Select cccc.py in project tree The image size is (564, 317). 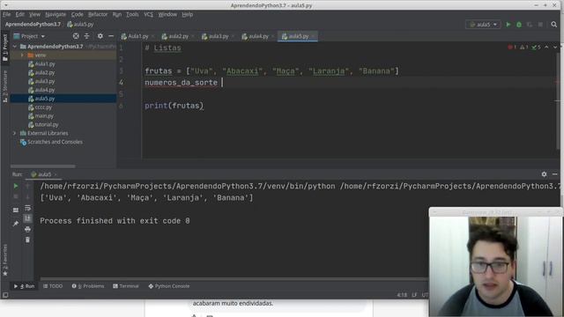43,107
